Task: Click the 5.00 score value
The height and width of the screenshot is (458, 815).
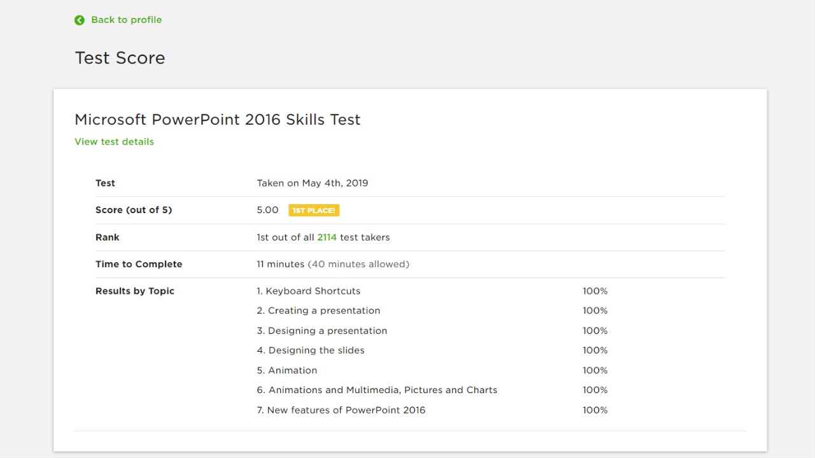Action: (267, 210)
